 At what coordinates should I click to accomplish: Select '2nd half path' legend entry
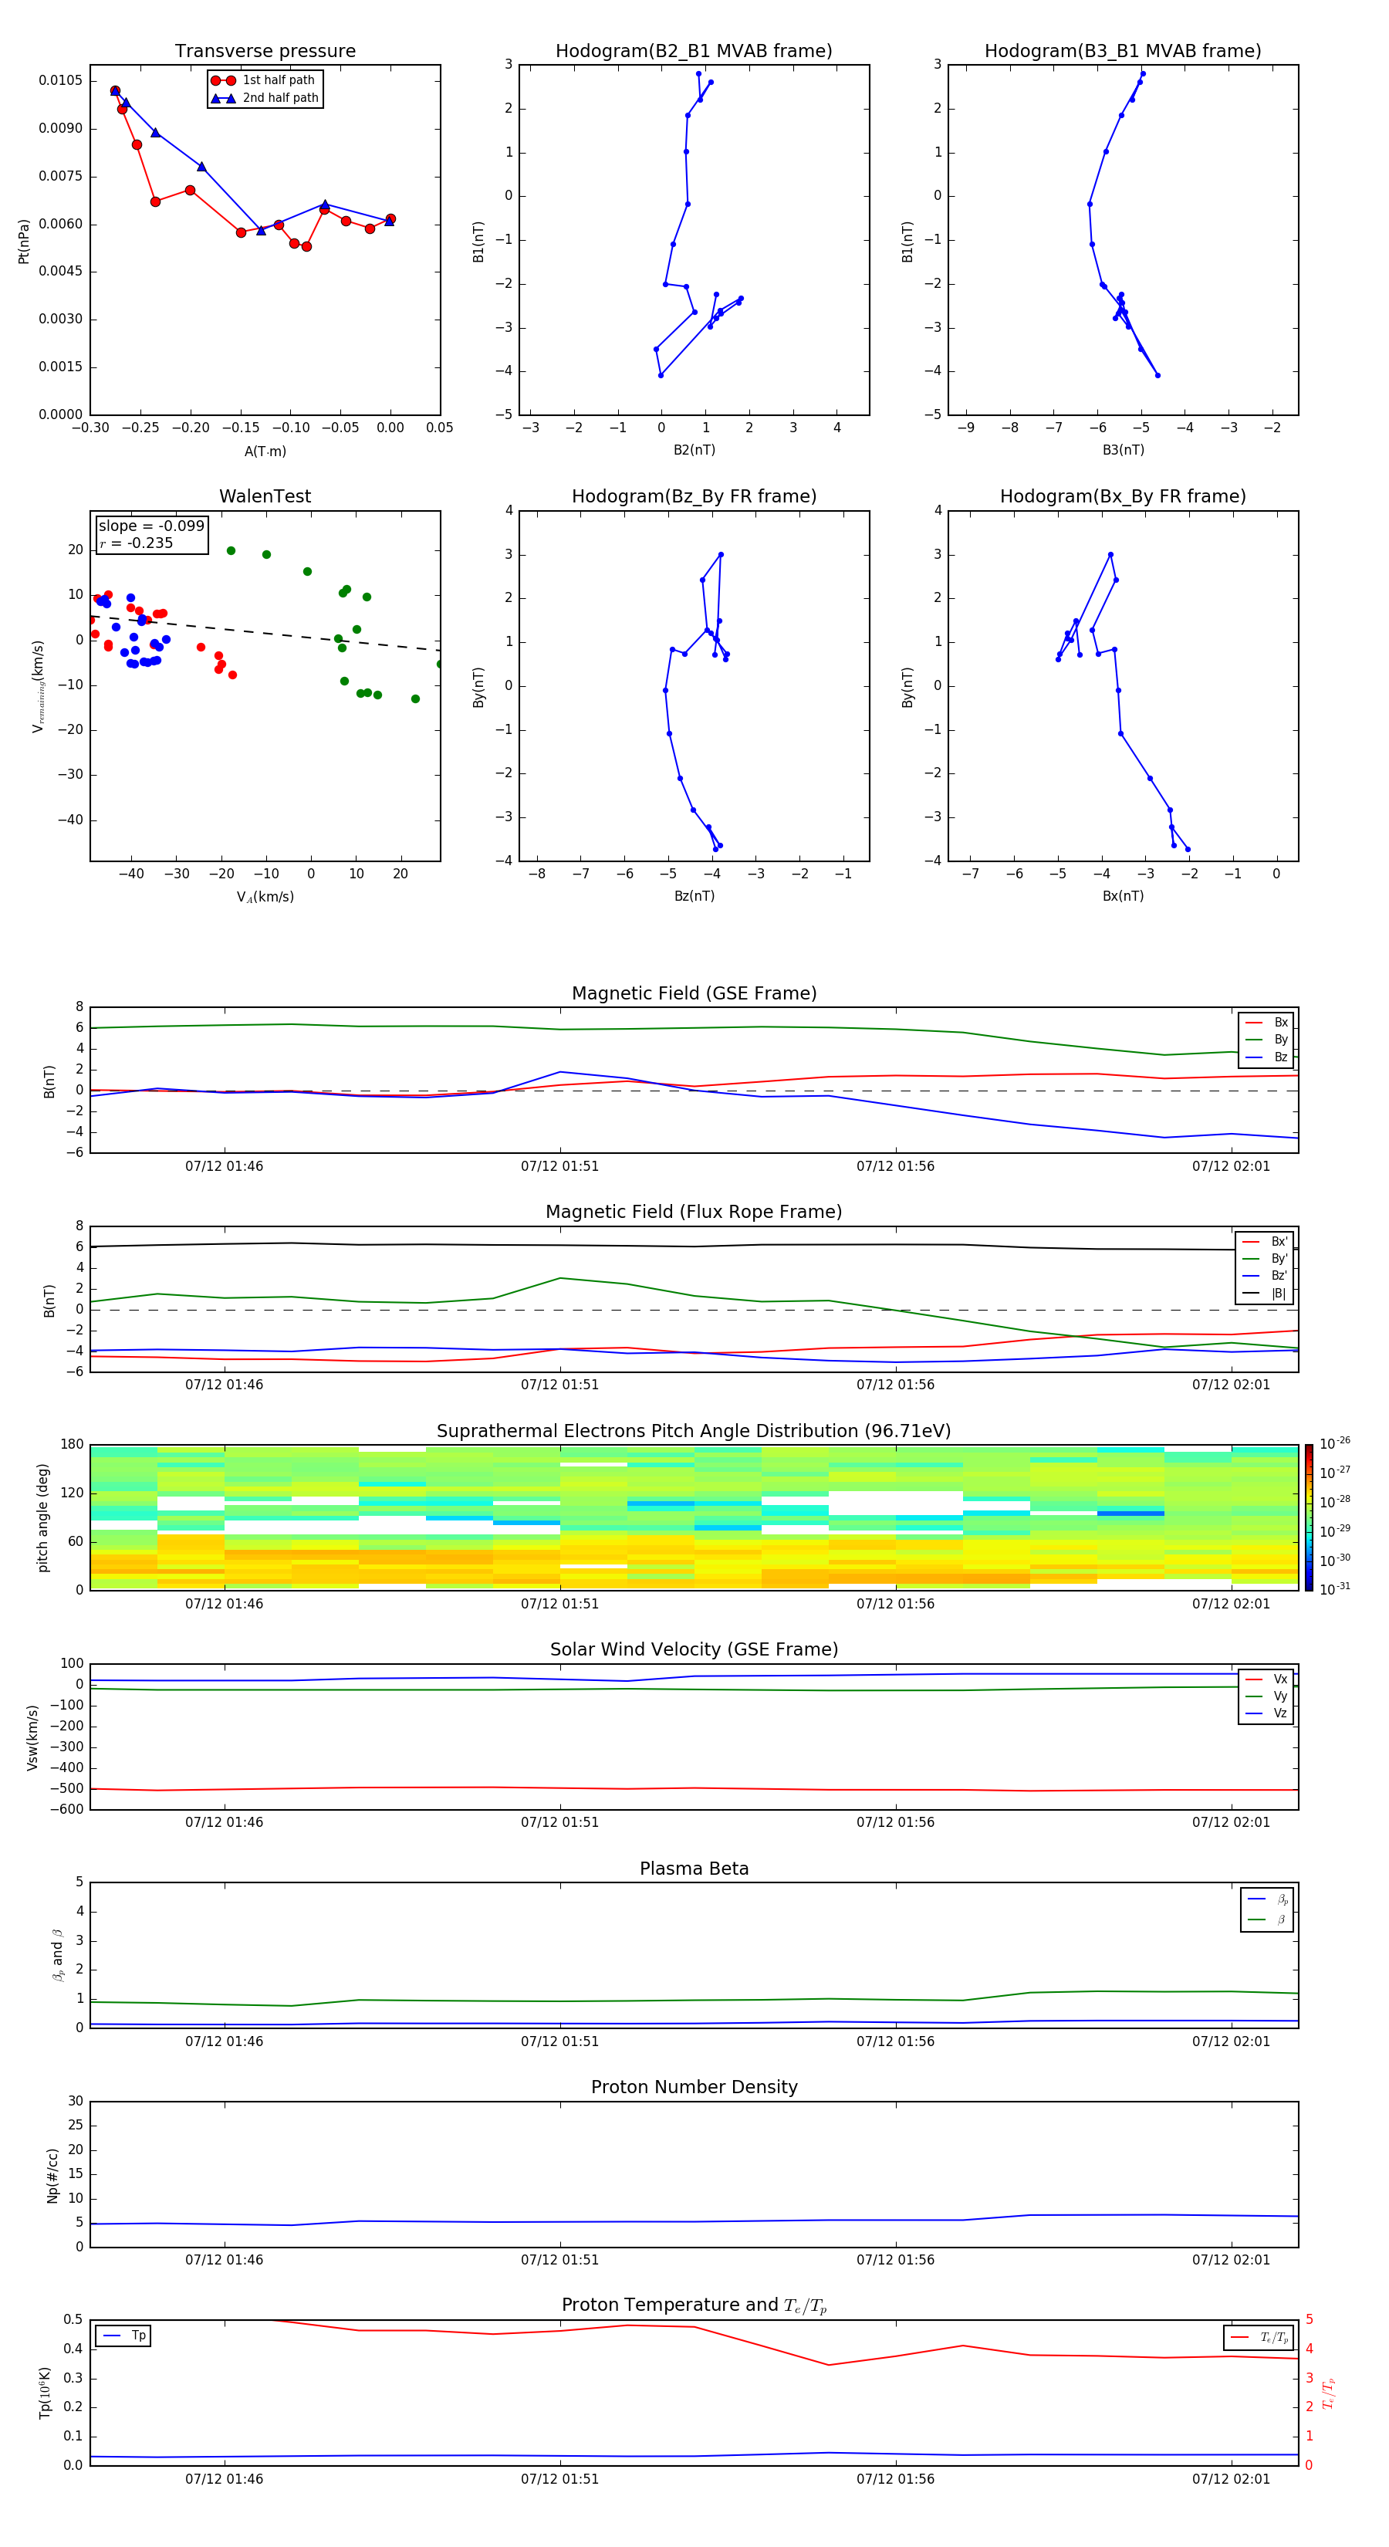[x=264, y=98]
